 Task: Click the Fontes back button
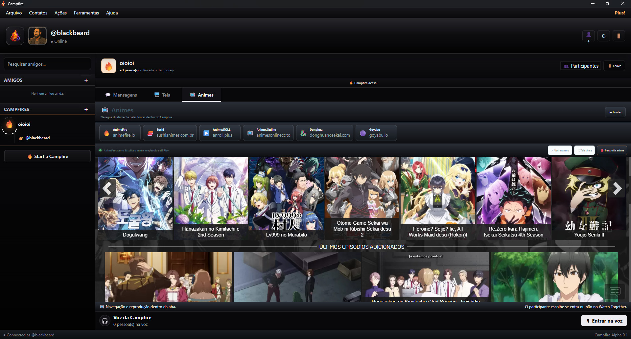click(615, 112)
